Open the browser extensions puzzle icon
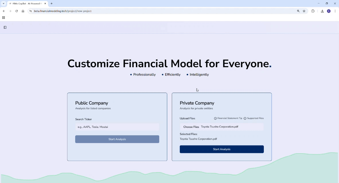This screenshot has width=339, height=183. tap(313, 11)
